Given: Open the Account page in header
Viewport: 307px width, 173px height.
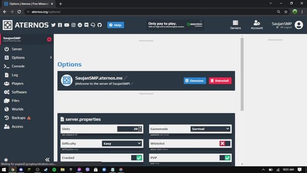Looking at the screenshot, I should tap(257, 25).
